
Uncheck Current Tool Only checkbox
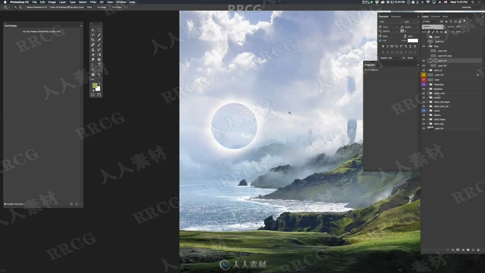[x=5, y=204]
